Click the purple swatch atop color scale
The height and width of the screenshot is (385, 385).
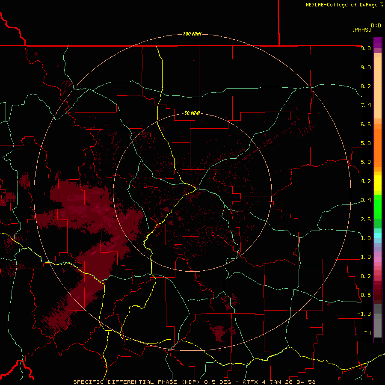tap(378, 43)
